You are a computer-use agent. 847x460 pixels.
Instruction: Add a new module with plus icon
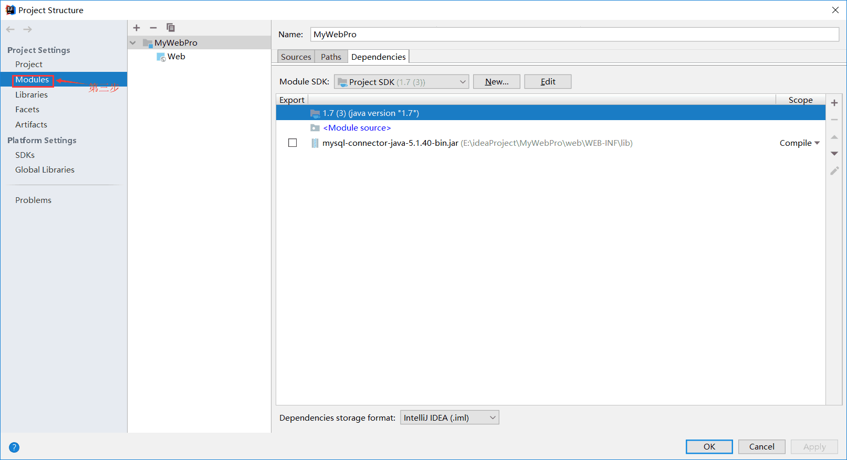pos(137,28)
